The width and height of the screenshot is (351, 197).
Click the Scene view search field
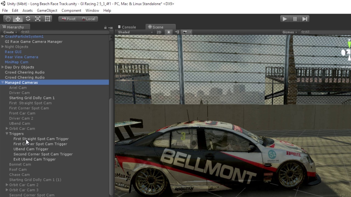pos(325,32)
